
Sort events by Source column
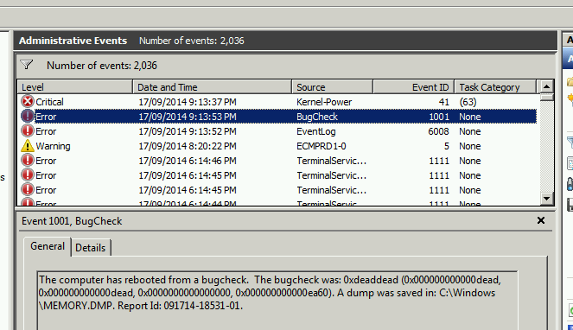332,87
